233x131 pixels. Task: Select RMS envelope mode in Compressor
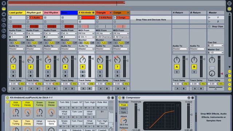point(123,108)
